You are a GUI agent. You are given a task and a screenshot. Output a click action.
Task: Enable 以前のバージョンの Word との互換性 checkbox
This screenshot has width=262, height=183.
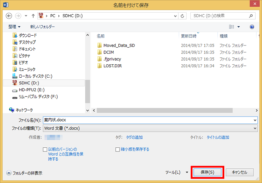pos(45,149)
